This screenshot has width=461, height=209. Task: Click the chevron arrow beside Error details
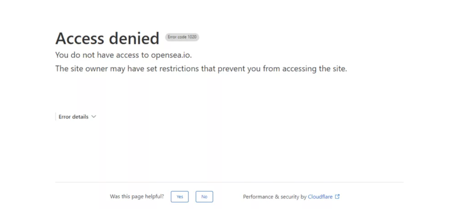point(94,117)
